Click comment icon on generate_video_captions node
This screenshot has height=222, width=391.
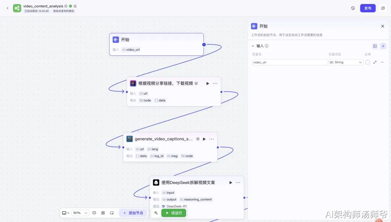coord(198,139)
